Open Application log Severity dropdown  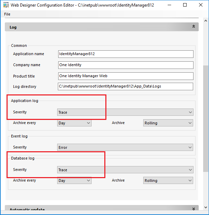125,112
